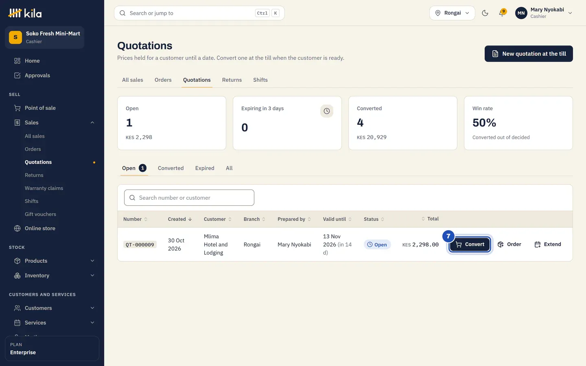Convert quotation QT-000009
586x366 pixels.
[470, 244]
